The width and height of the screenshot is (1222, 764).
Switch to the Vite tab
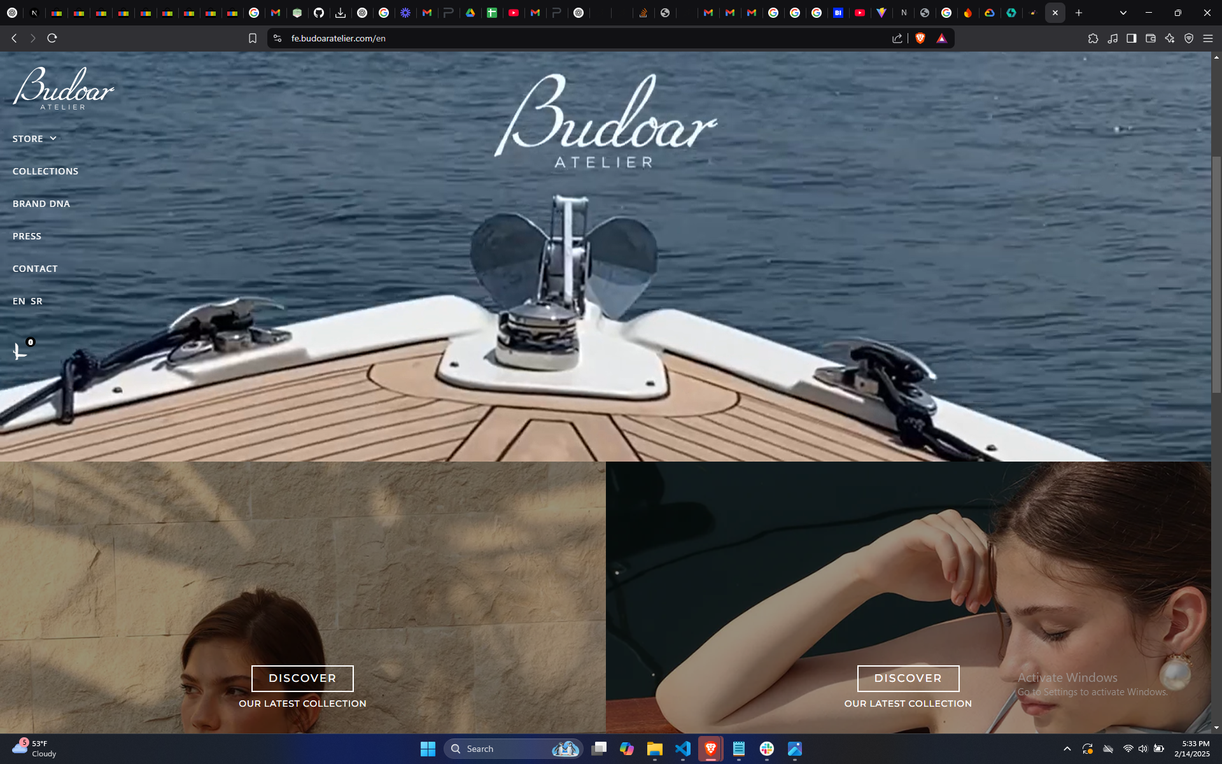pyautogui.click(x=881, y=13)
